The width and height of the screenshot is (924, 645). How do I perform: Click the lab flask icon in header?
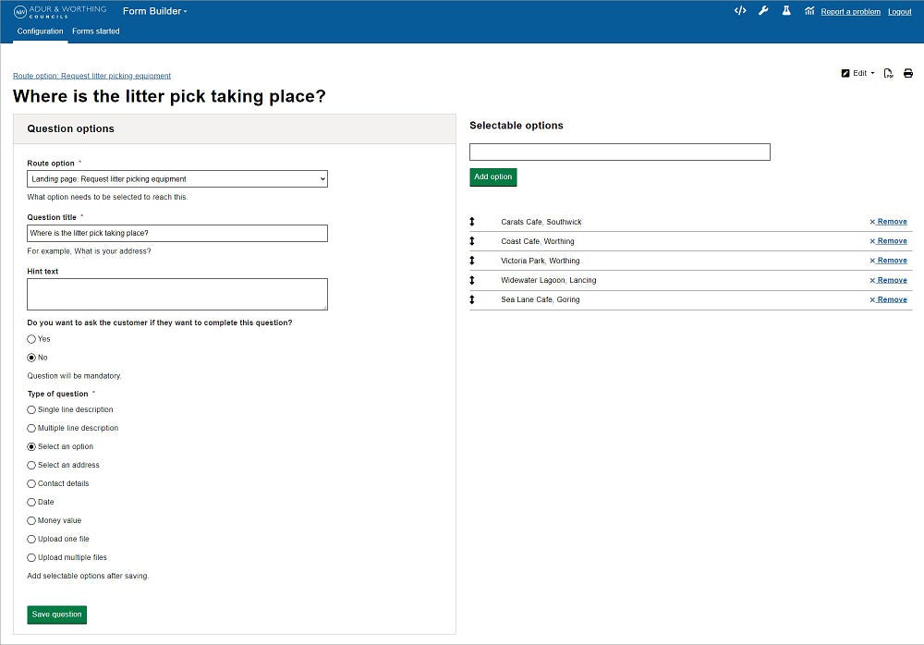click(x=786, y=11)
